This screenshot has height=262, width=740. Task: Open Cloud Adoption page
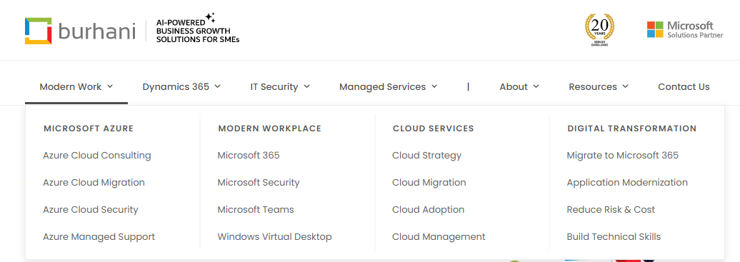tap(428, 210)
